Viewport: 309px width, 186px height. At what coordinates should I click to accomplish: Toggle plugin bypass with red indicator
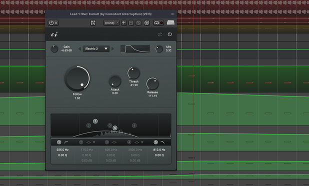coord(158,23)
